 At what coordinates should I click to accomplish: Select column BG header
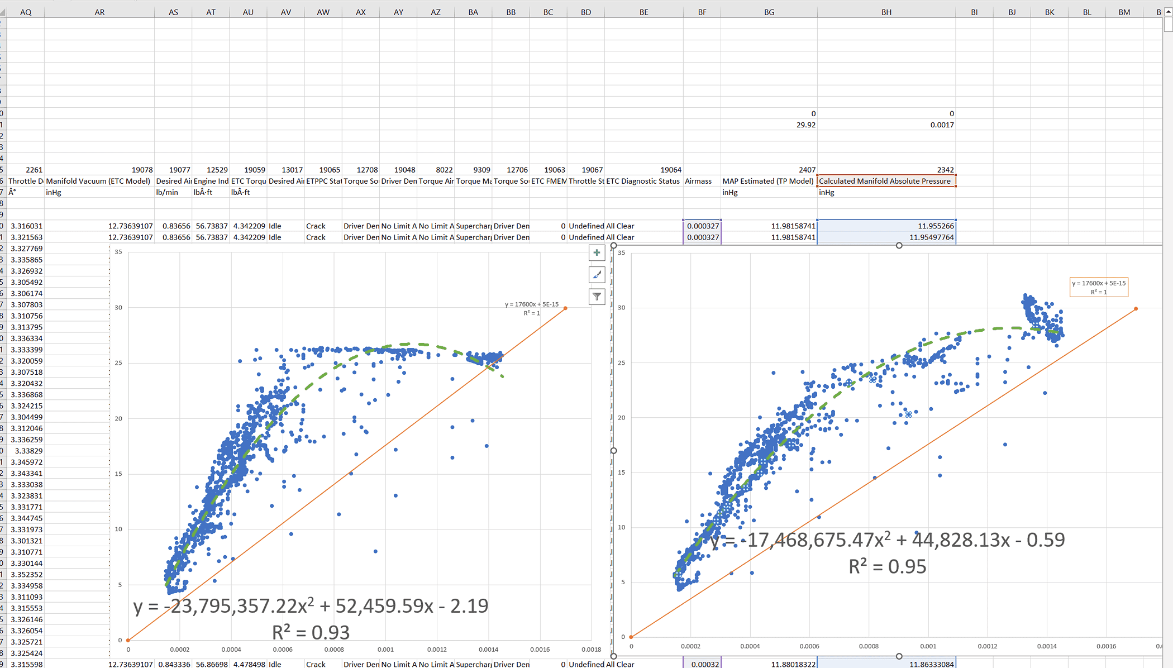click(769, 12)
